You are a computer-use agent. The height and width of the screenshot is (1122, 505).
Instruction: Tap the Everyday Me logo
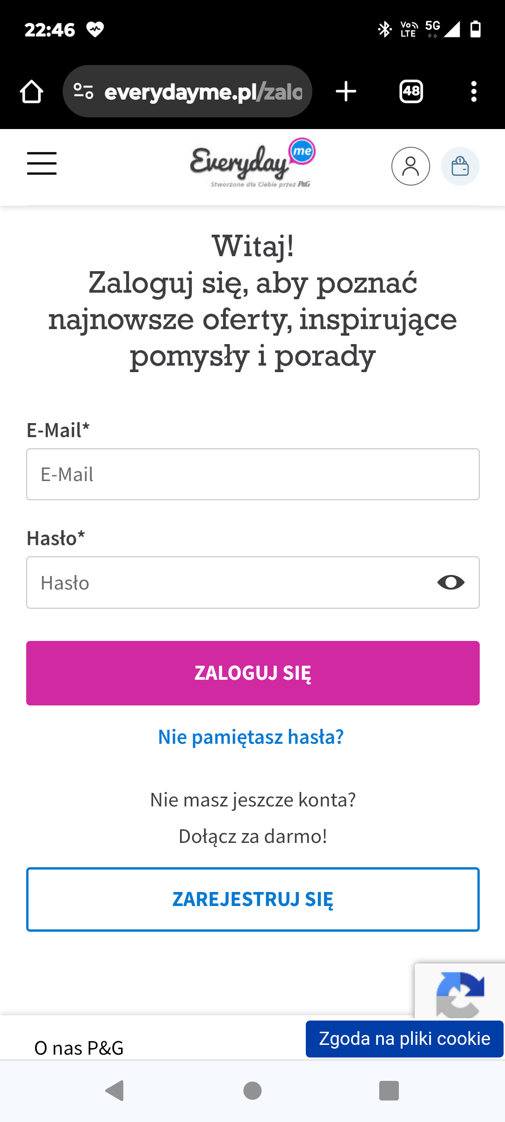(252, 164)
